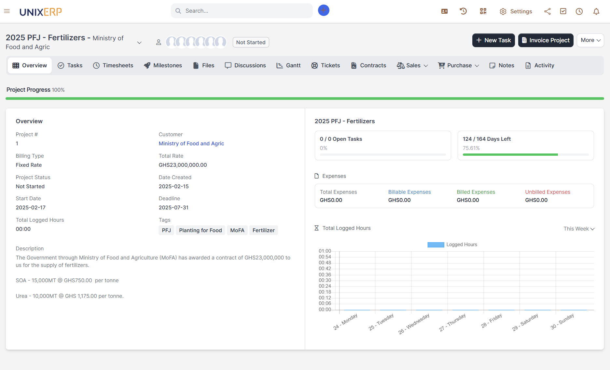Open the notifications bell

[x=596, y=11]
